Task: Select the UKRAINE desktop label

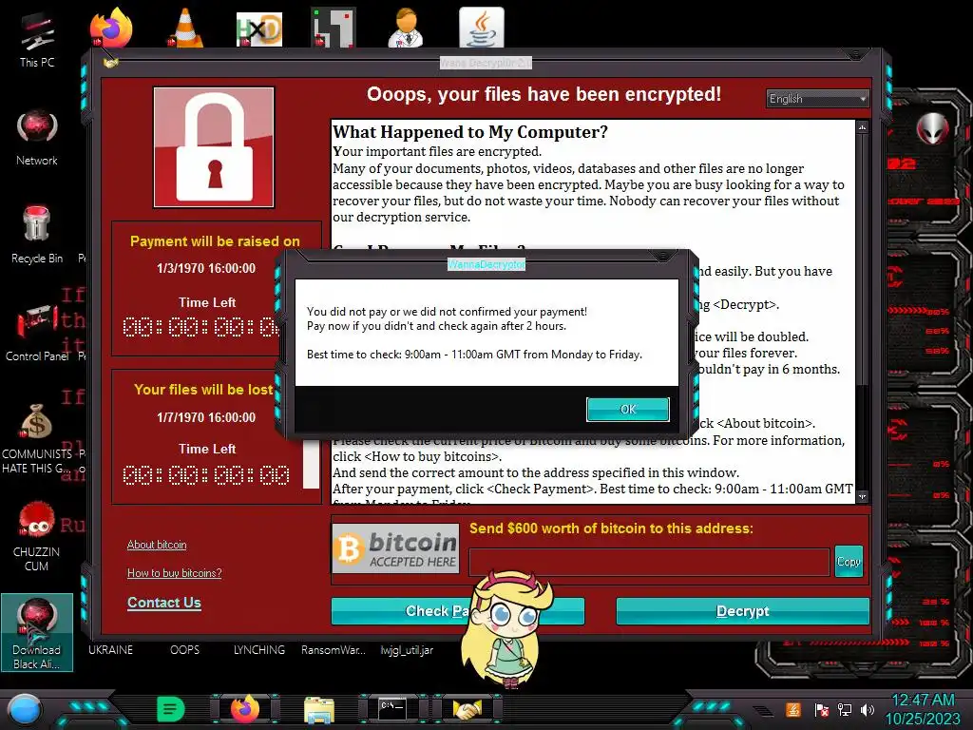Action: (x=110, y=650)
